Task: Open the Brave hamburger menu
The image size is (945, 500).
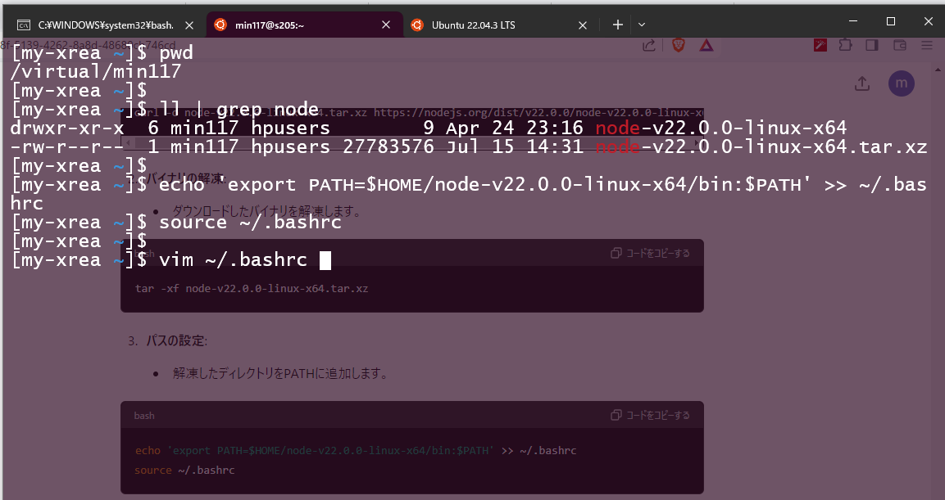Action: pyautogui.click(x=926, y=47)
